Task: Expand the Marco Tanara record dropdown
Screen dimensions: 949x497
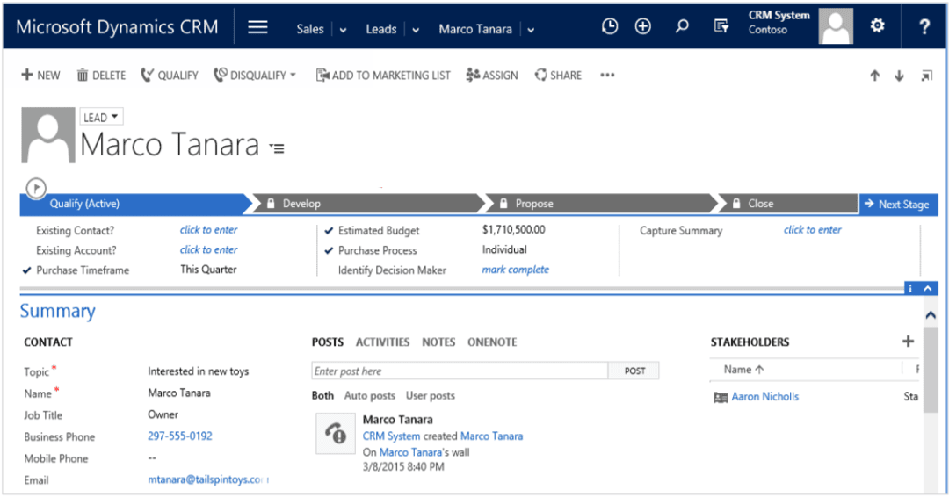Action: click(x=530, y=30)
